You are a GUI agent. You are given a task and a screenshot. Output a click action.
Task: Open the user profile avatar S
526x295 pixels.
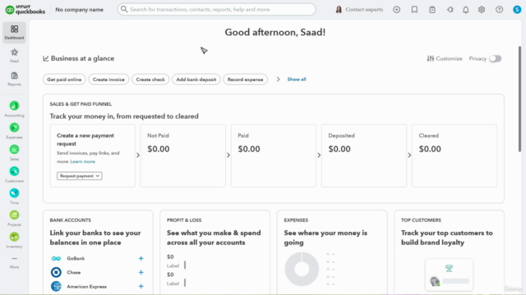(517, 10)
